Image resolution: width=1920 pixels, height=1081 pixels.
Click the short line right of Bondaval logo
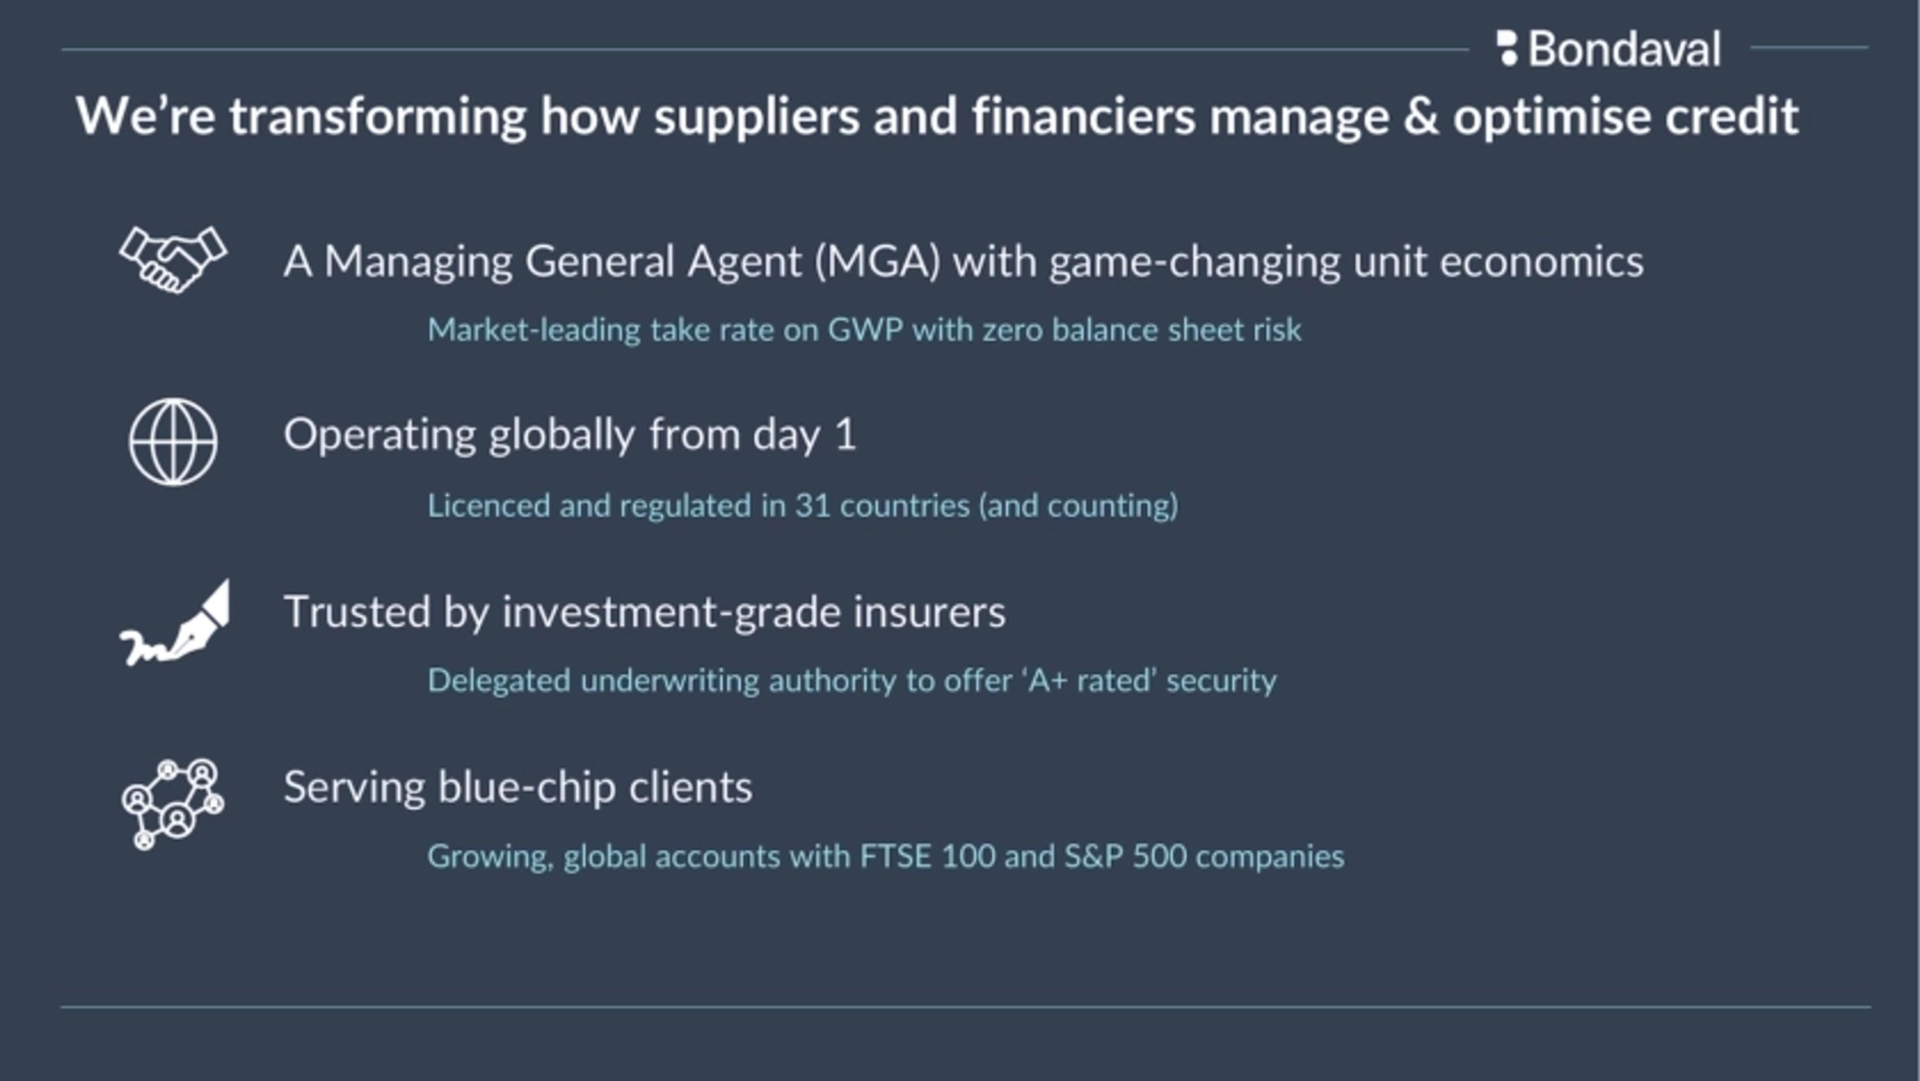click(1809, 47)
